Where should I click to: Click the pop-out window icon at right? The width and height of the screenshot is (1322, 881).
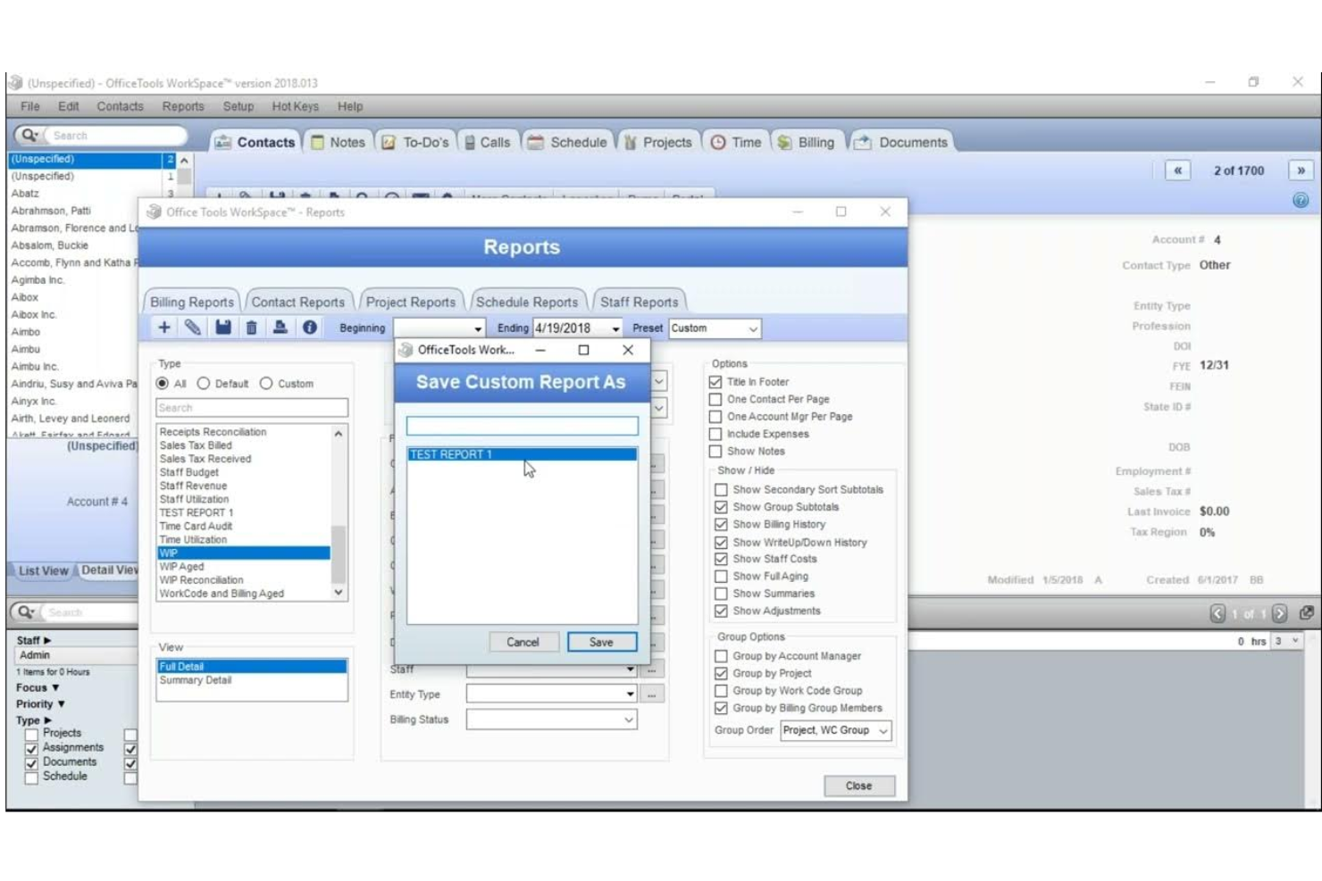tap(1307, 612)
